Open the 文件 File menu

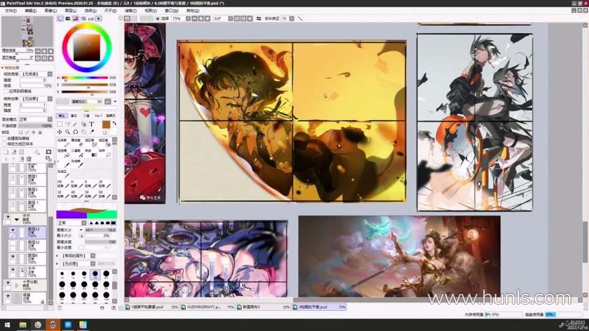coord(10,11)
